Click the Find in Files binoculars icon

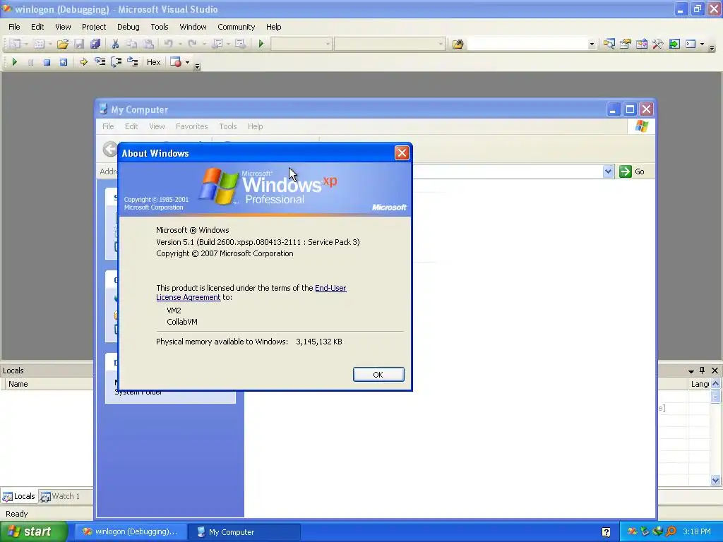[x=458, y=44]
